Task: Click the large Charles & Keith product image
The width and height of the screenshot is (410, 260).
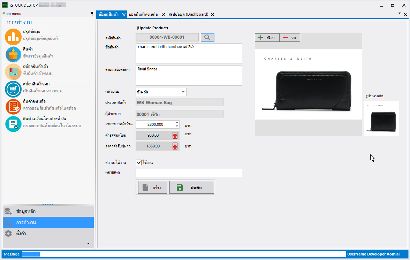Action: pos(308,84)
